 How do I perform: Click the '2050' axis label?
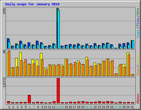[x=4, y=11]
